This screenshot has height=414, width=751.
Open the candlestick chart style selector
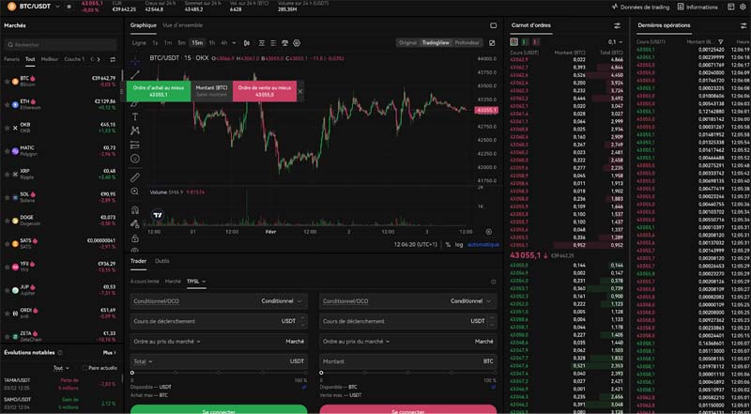pos(247,43)
